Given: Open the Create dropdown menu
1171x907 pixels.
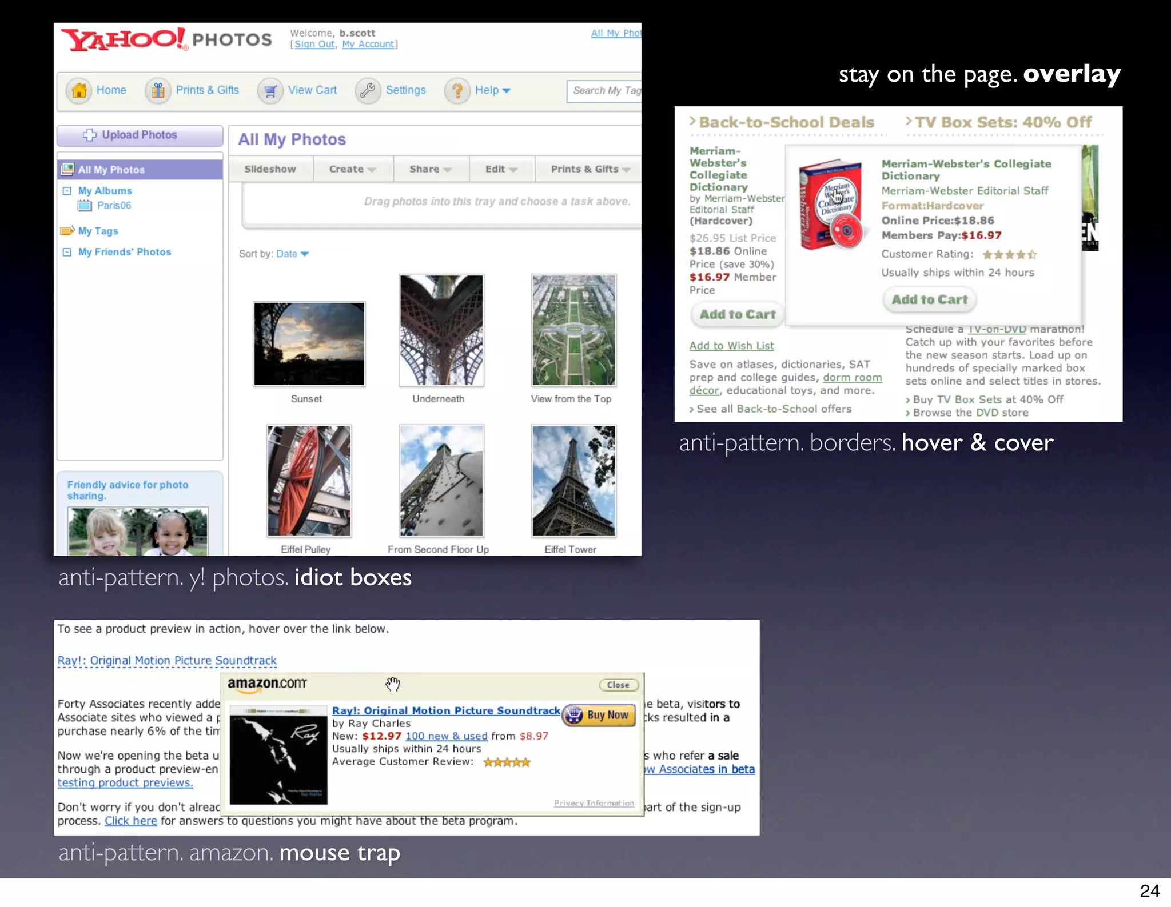Looking at the screenshot, I should [x=352, y=169].
